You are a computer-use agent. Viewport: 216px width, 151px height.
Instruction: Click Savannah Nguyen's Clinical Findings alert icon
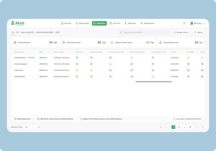pos(91,64)
